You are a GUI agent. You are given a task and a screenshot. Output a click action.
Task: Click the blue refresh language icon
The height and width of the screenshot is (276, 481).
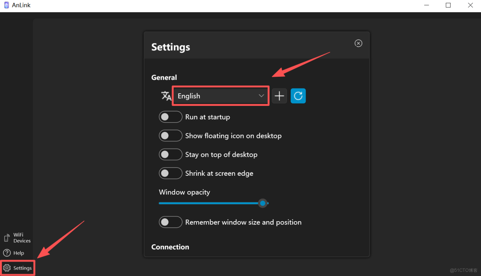click(x=298, y=96)
